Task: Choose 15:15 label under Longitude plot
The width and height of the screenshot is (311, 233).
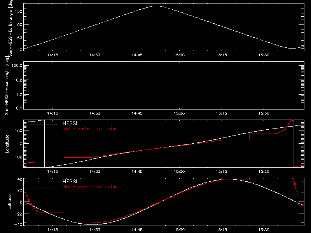Action: (222, 172)
